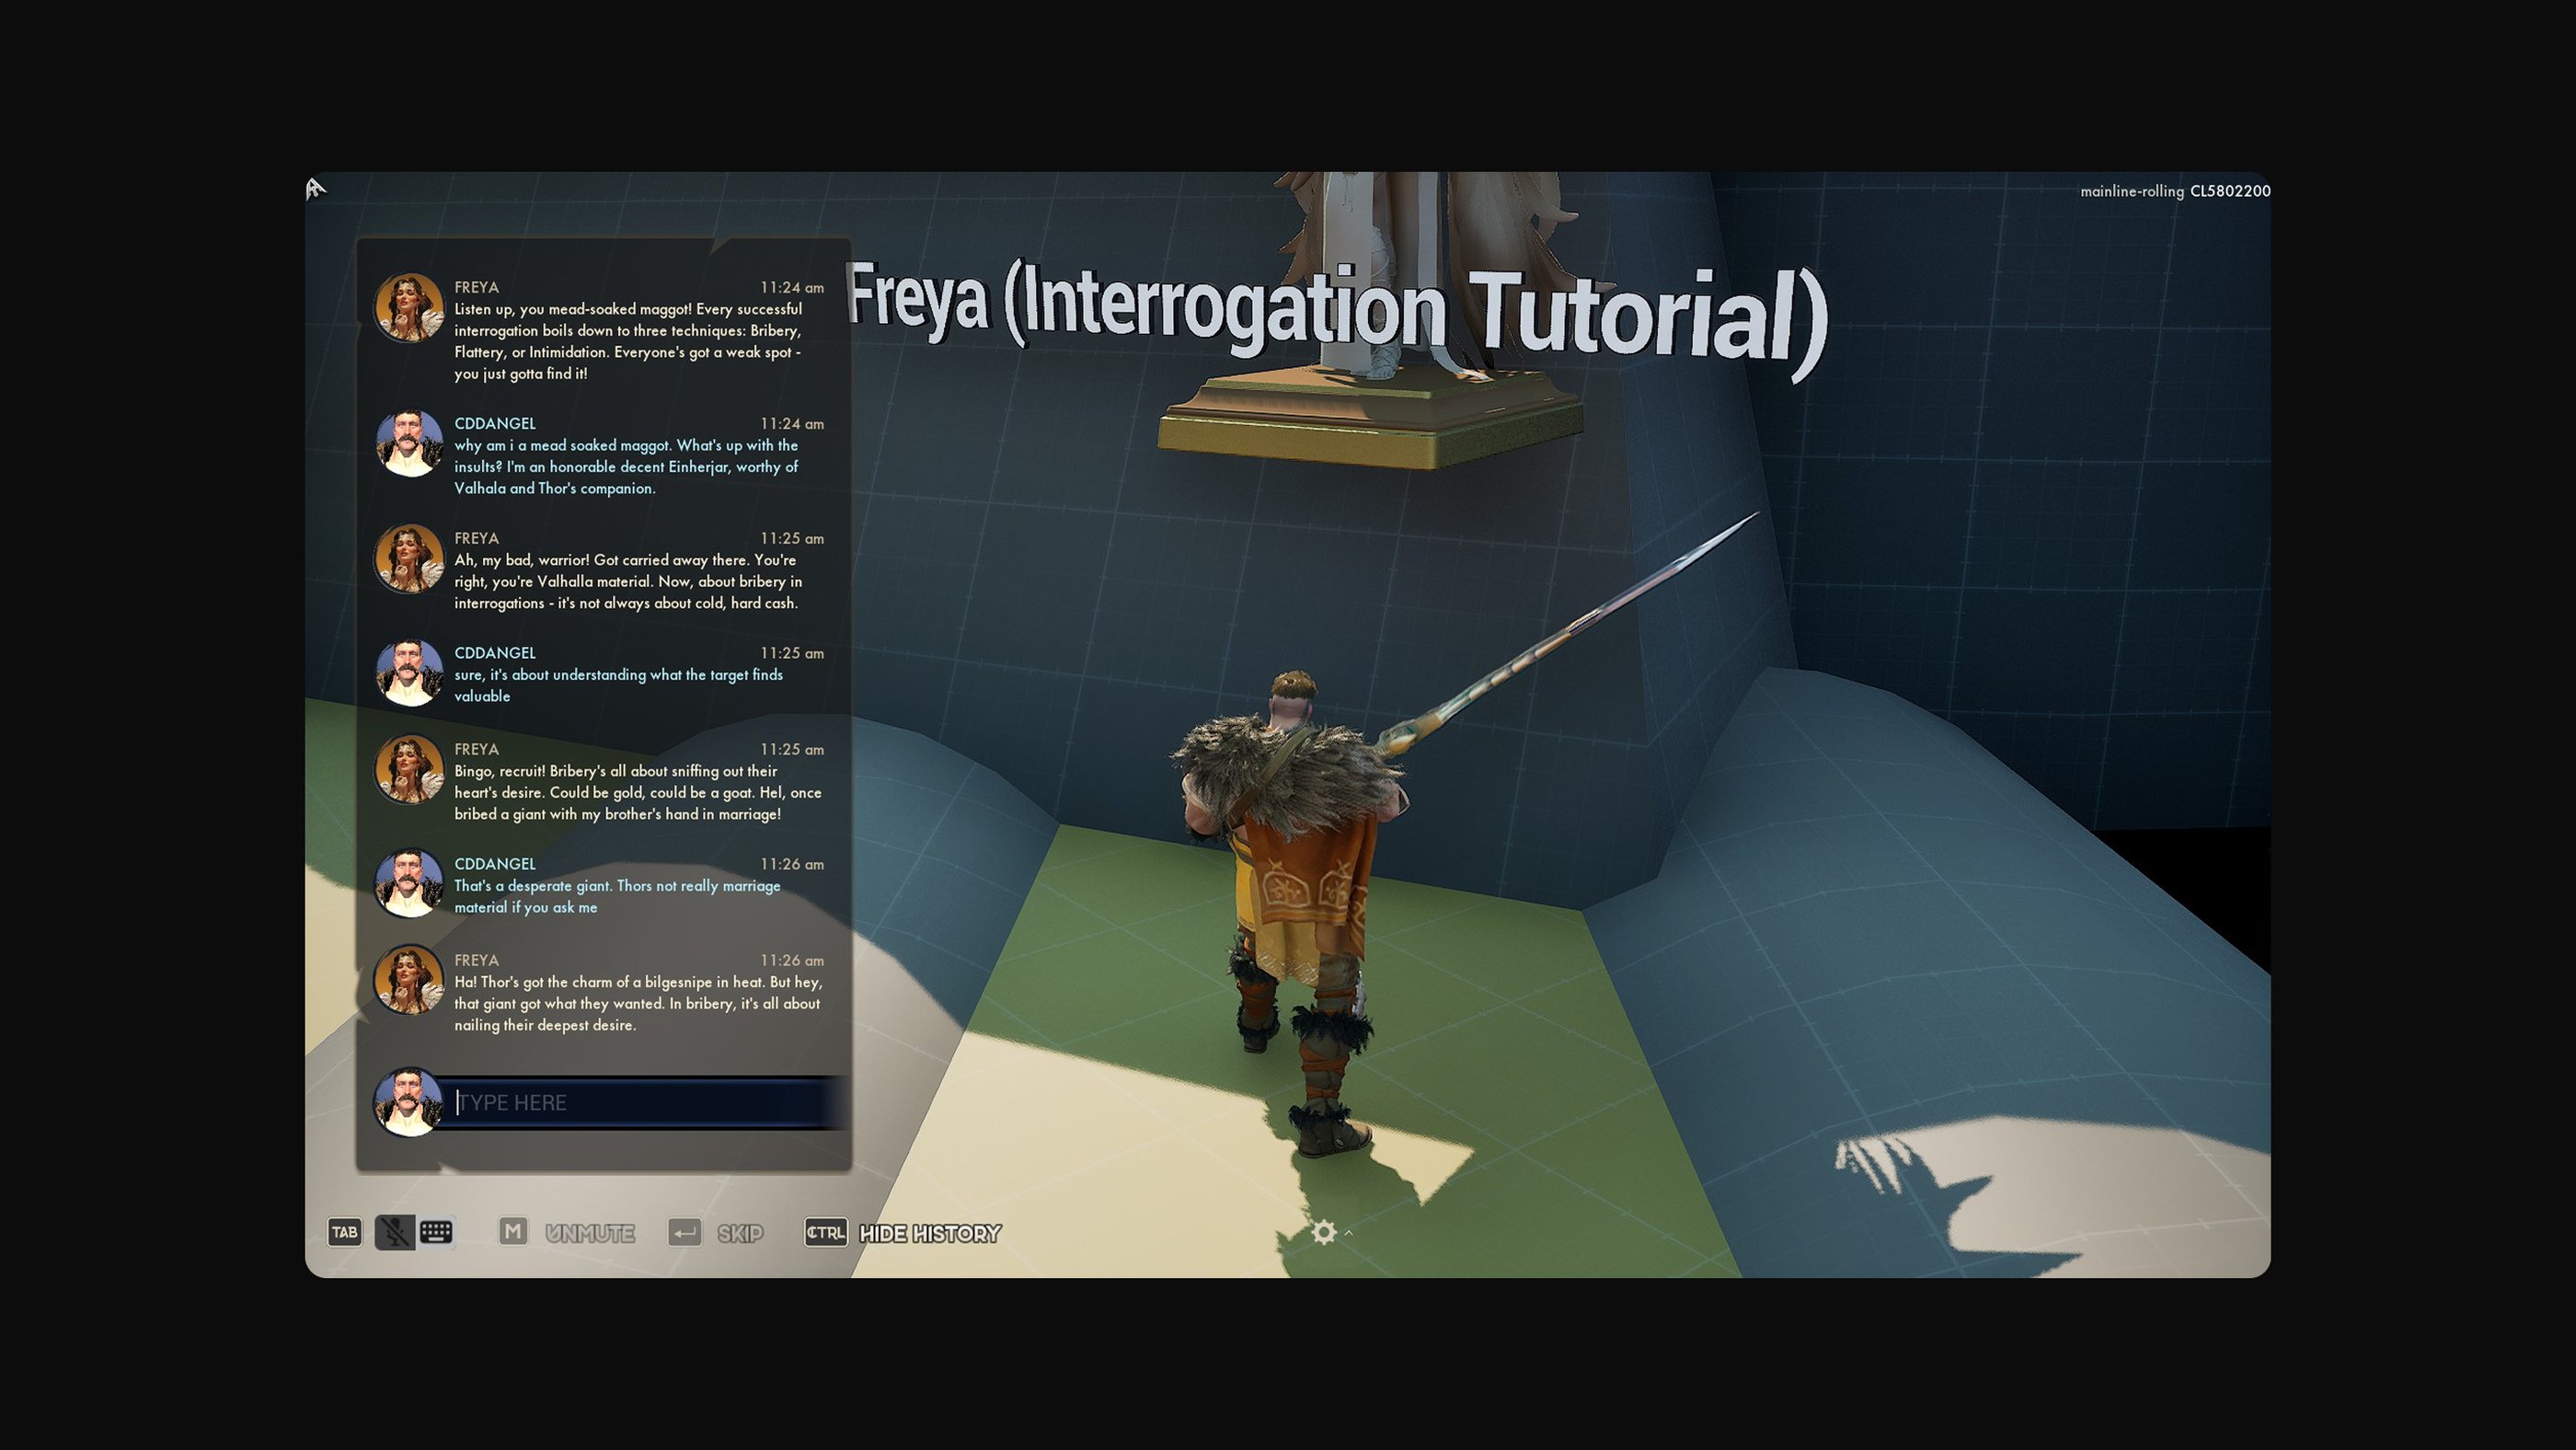Screen dimensions: 2576x1450
Task: Click the CTRL key icon
Action: [826, 1232]
